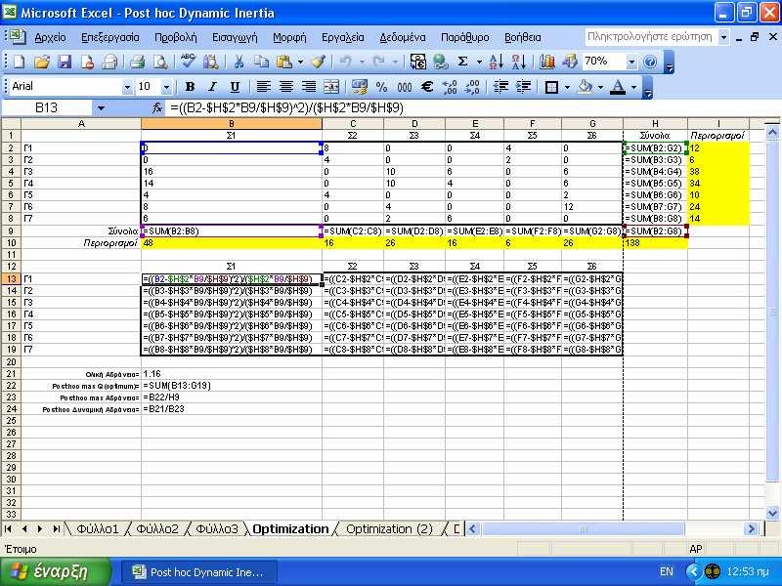
Task: Expand the Arial font dropdown
Action: (x=127, y=87)
